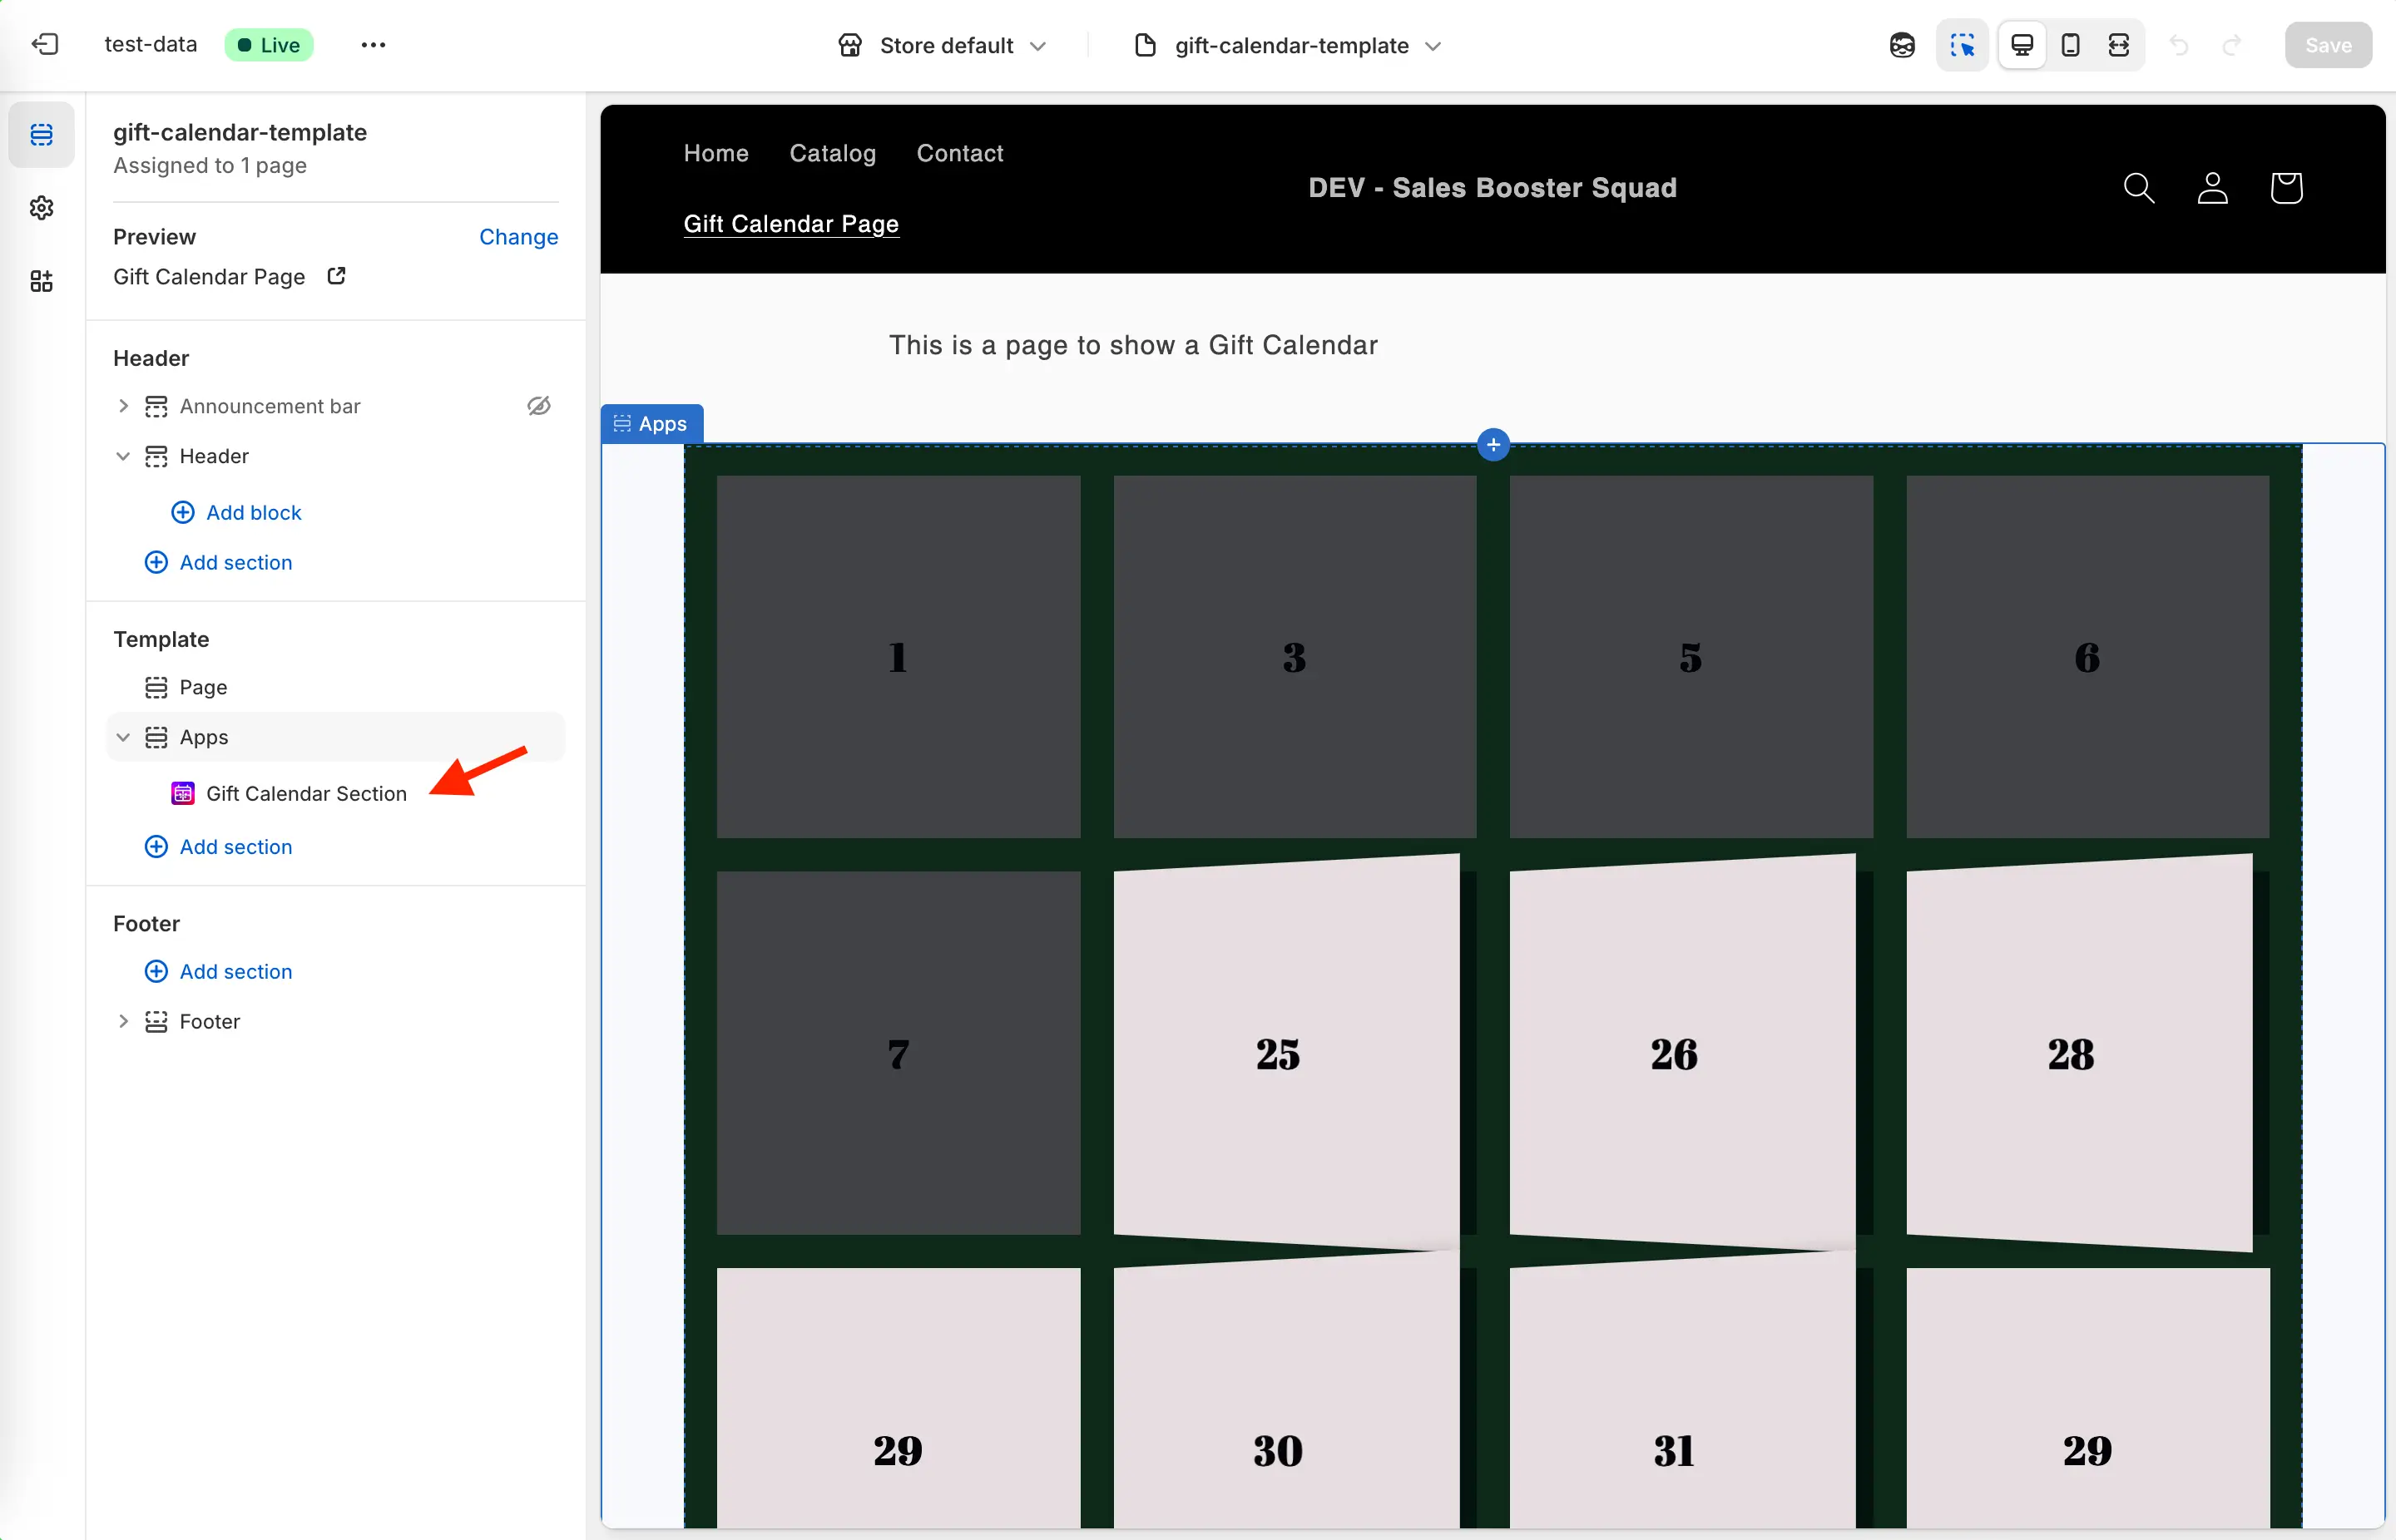The image size is (2396, 1540).
Task: Open calendar door number 3
Action: (1295, 657)
